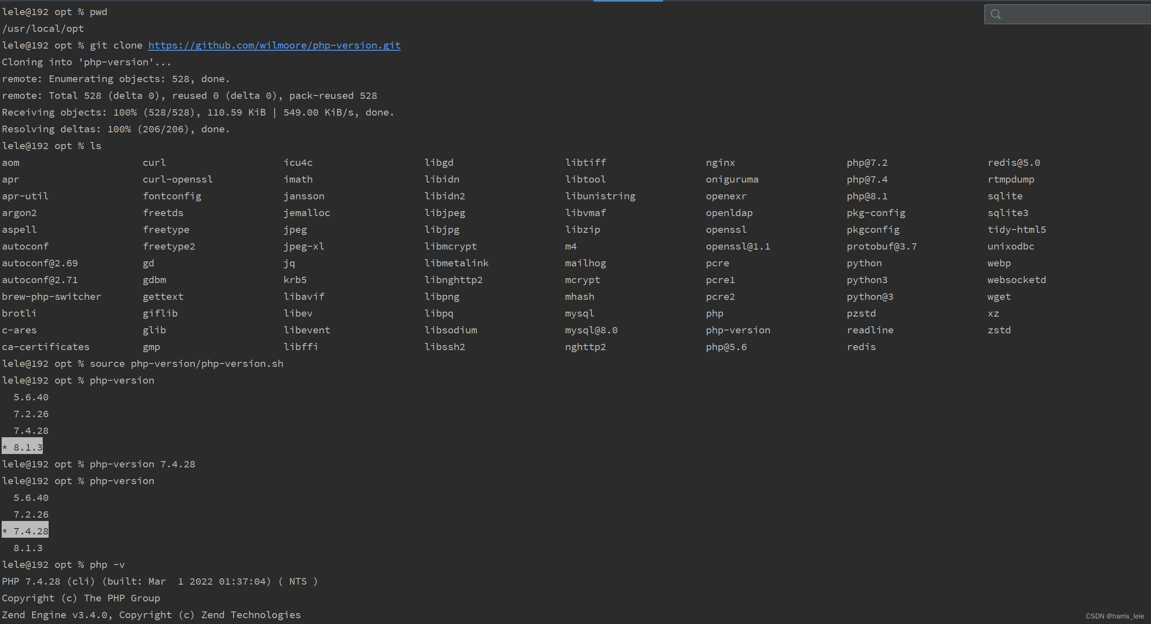This screenshot has width=1151, height=624.
Task: Click 'mysql@8.0' in the listing
Action: tap(591, 330)
